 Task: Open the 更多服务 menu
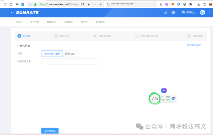click(x=100, y=22)
